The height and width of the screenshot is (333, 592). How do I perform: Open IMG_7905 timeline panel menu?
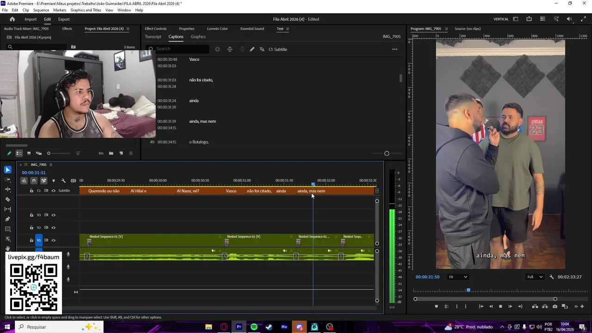point(51,165)
